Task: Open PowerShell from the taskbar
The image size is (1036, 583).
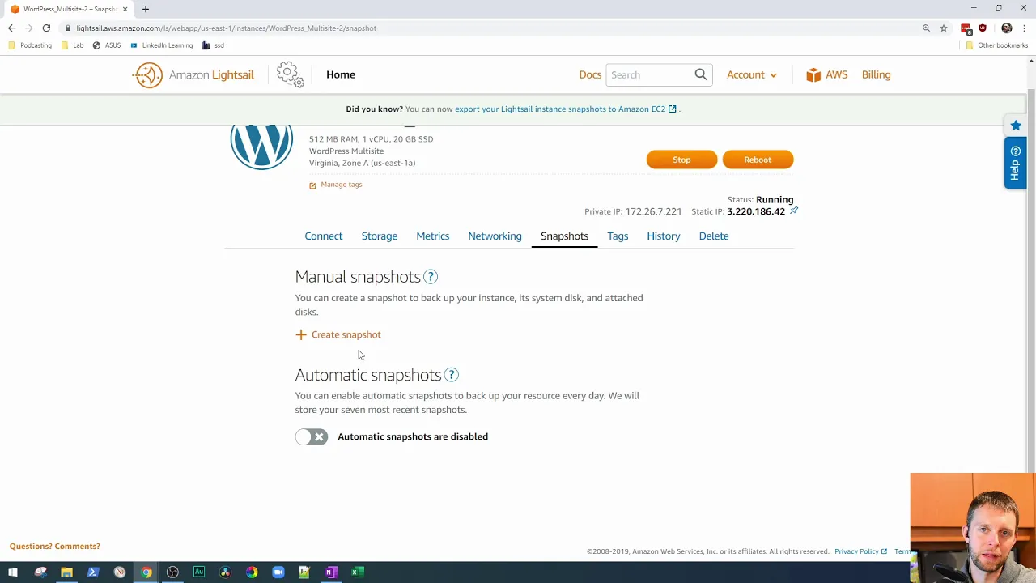Action: coord(93,572)
